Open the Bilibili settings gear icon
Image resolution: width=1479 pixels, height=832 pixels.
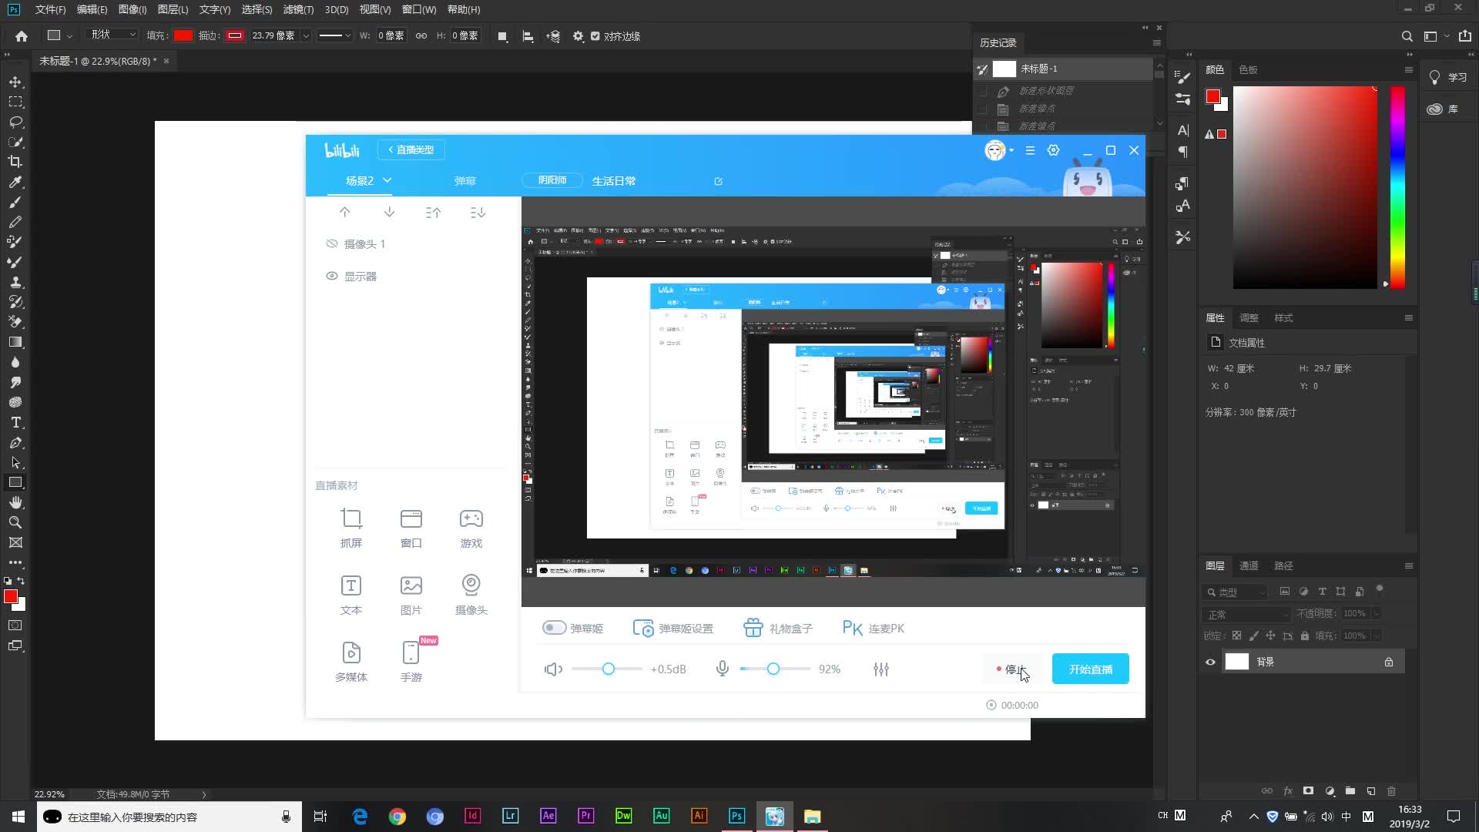pyautogui.click(x=1053, y=150)
